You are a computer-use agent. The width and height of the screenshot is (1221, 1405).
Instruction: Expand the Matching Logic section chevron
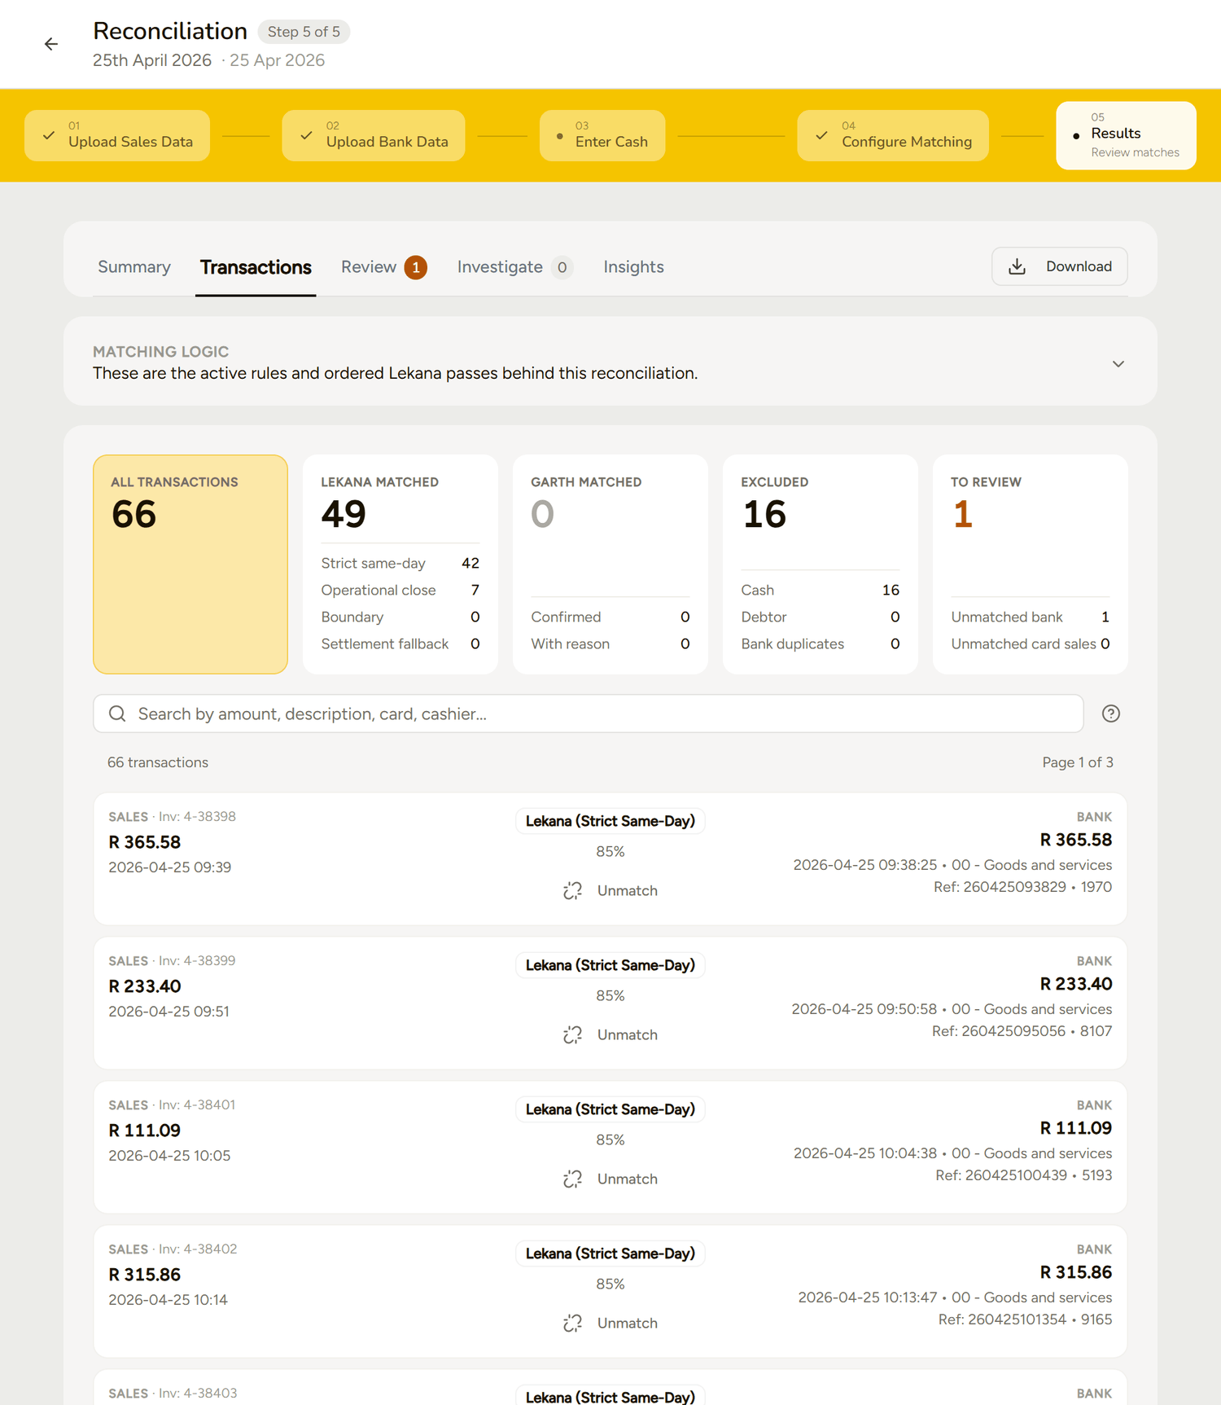coord(1118,364)
